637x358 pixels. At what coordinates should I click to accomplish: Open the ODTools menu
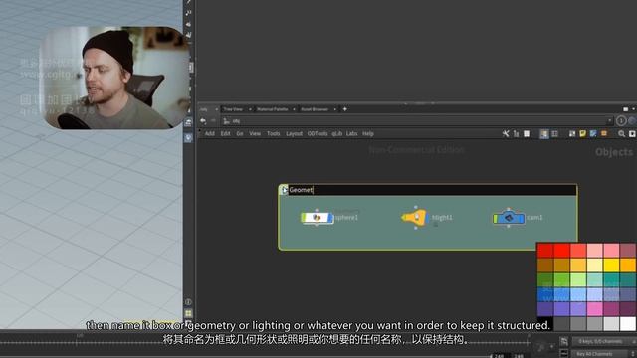[318, 133]
